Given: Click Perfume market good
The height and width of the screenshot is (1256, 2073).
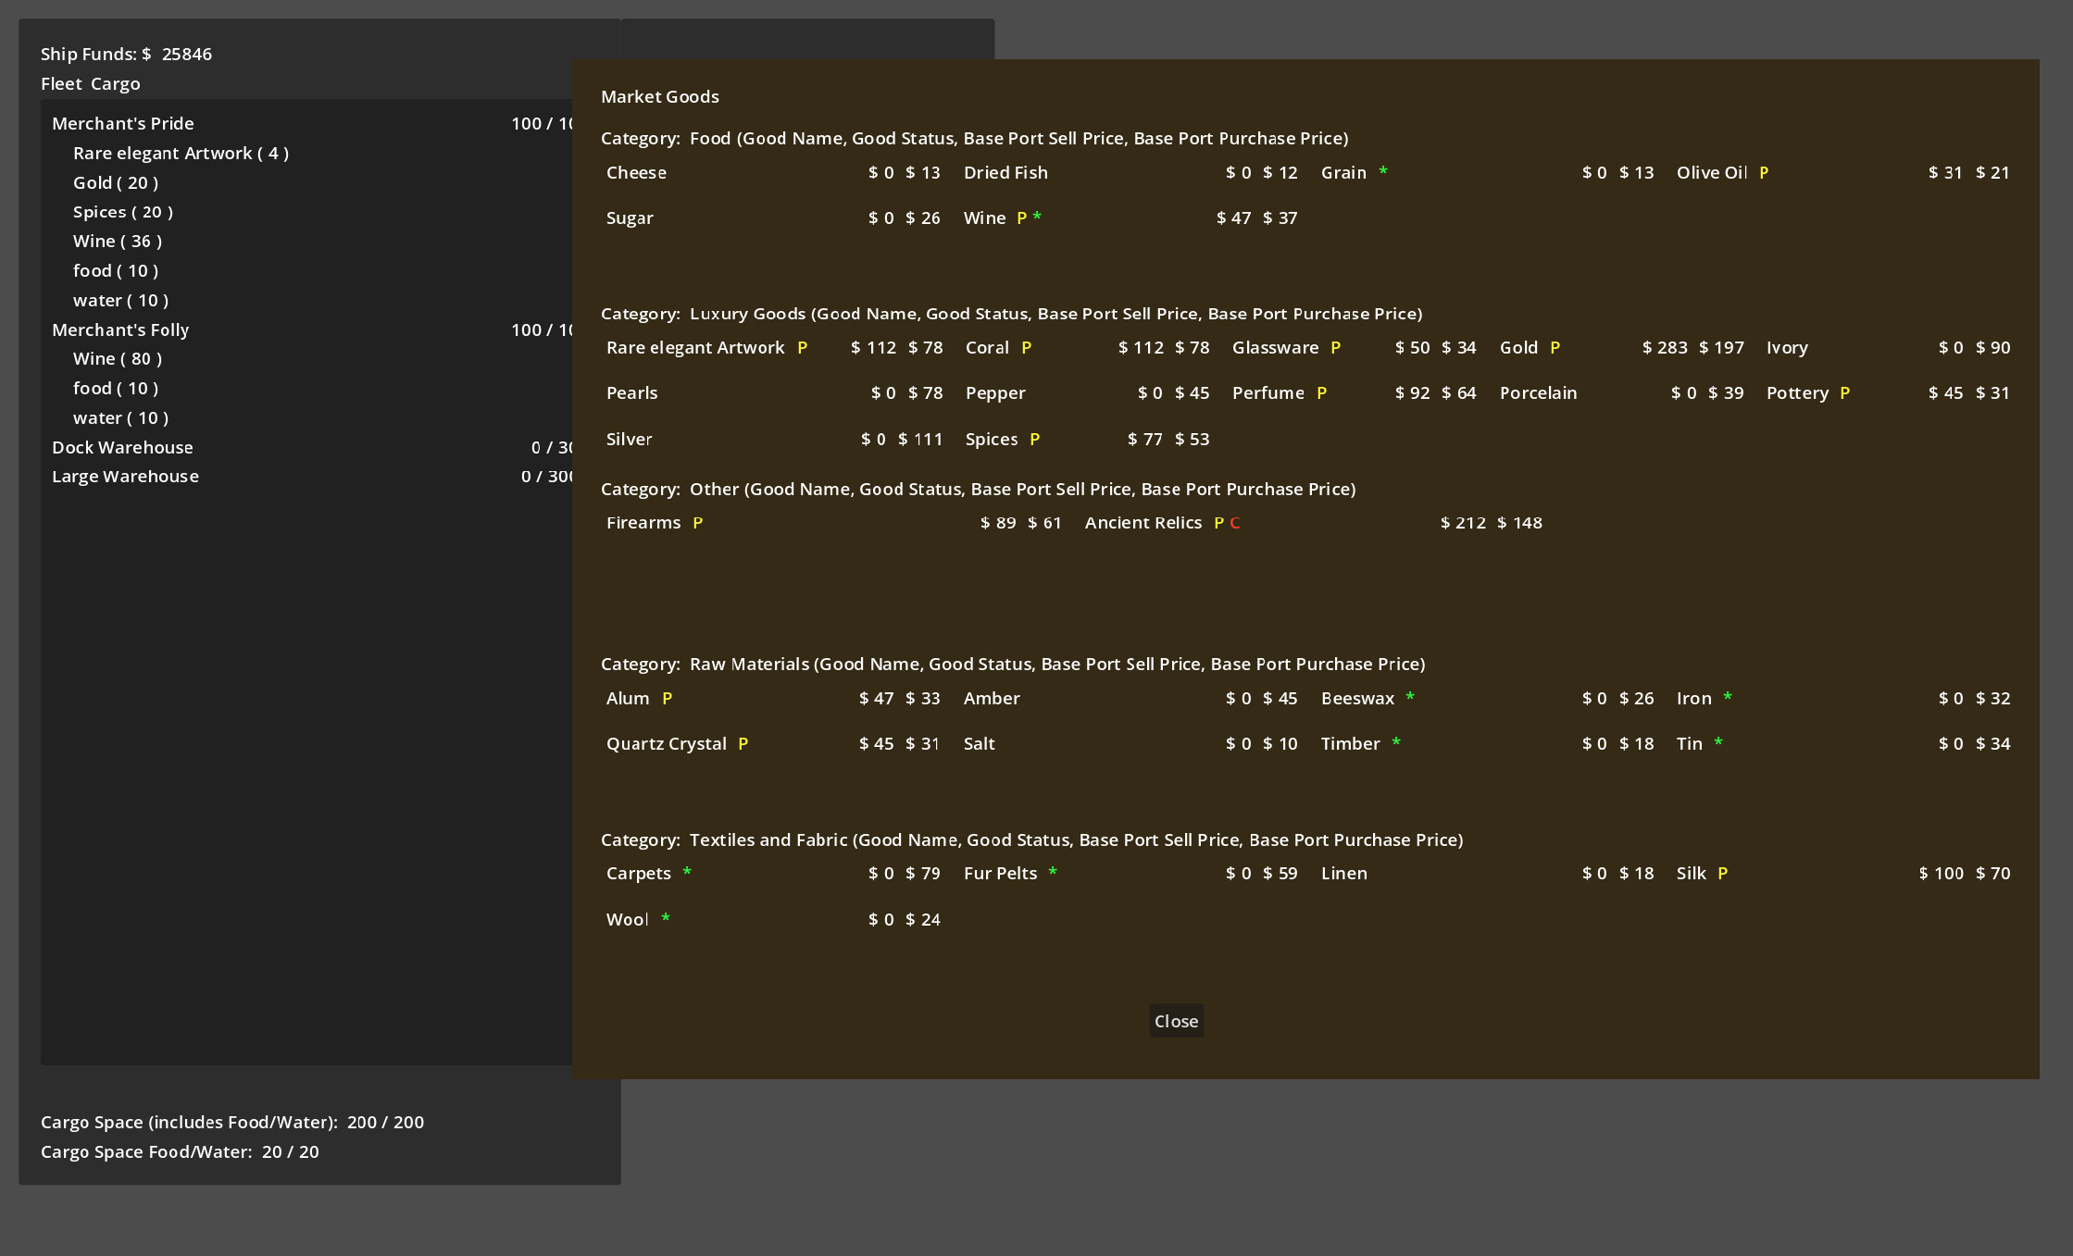Looking at the screenshot, I should point(1268,392).
